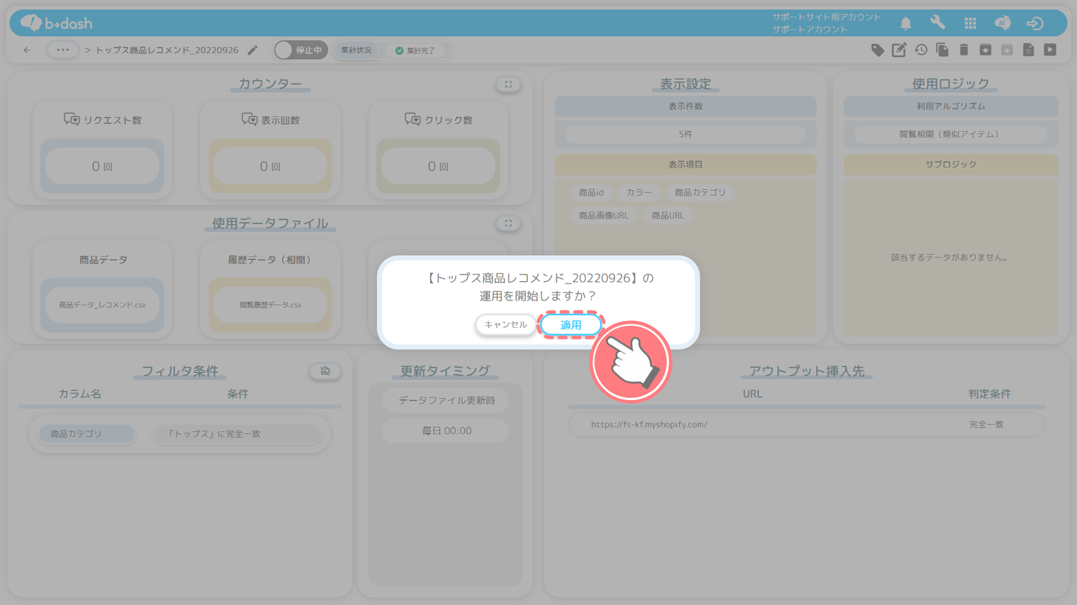Click the サポートサイト用アカウント name
The image size is (1077, 605).
(826, 17)
